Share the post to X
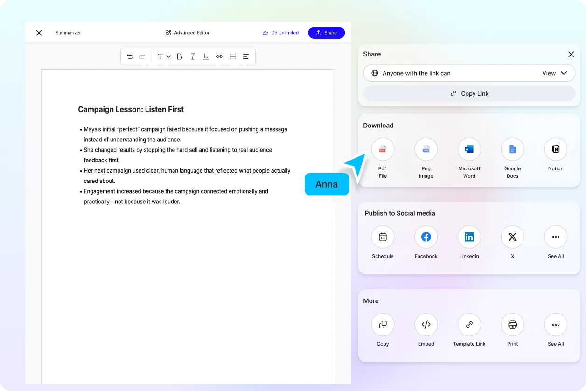 (x=512, y=237)
